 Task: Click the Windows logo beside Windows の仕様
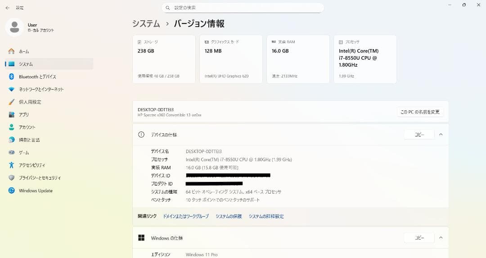click(x=141, y=238)
